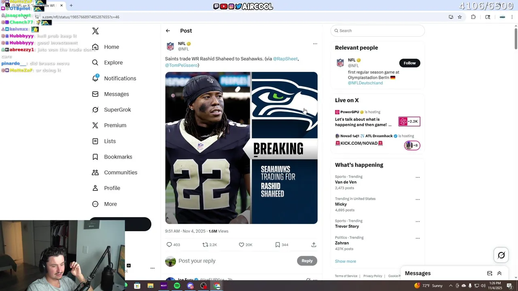Open the taskbar notification center
The width and height of the screenshot is (518, 291).
pyautogui.click(x=510, y=286)
